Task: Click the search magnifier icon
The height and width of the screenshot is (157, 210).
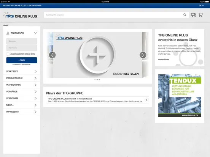Action: coord(185,15)
